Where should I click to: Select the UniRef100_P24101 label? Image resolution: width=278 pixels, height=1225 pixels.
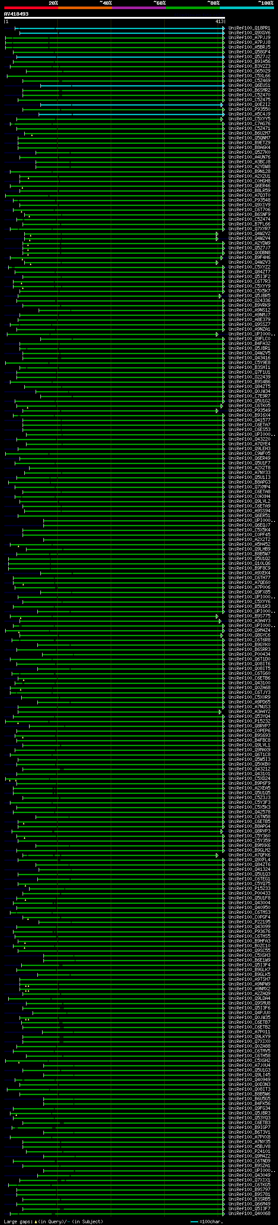pos(249,1151)
